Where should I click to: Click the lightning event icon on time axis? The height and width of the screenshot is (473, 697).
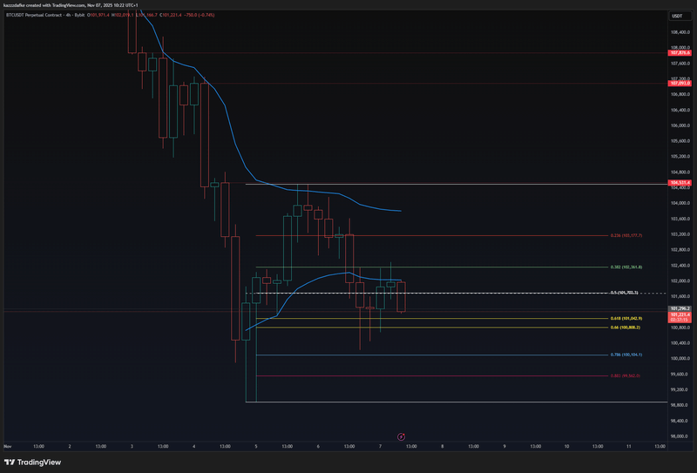pyautogui.click(x=401, y=437)
